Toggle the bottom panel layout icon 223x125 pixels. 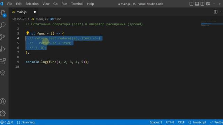197,4
